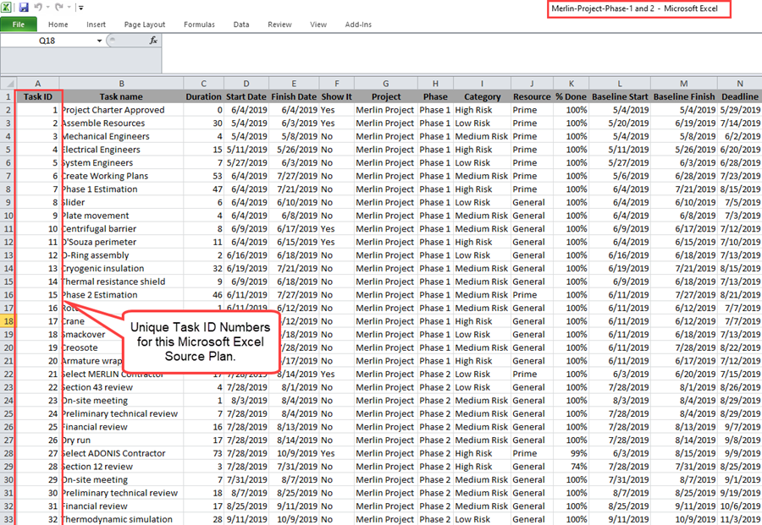Switch to the Formulas ribbon tab
The image size is (762, 525).
coord(199,24)
